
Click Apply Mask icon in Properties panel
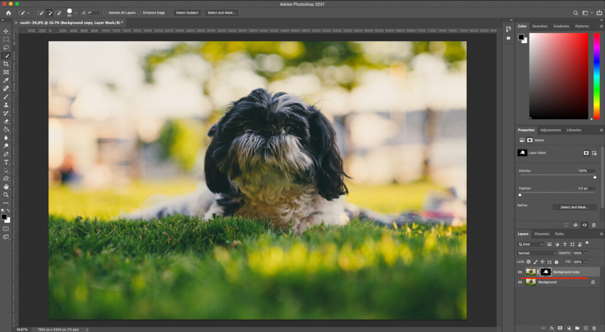(575, 225)
